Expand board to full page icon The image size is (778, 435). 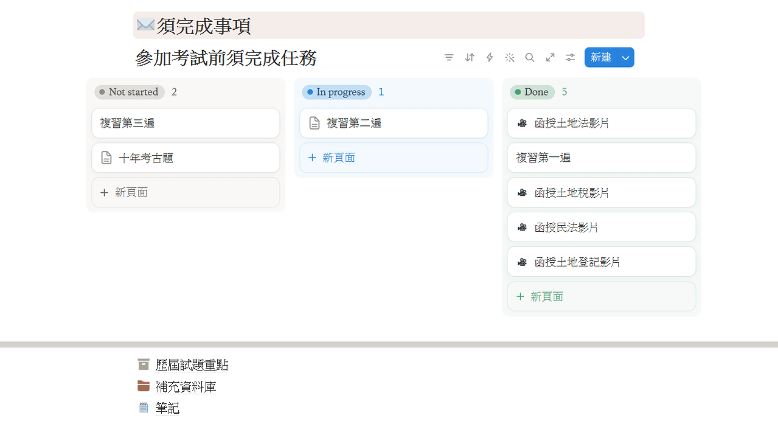tap(551, 57)
